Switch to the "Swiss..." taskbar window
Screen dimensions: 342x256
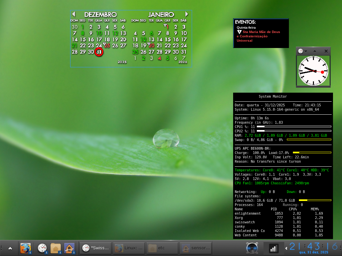(96, 248)
